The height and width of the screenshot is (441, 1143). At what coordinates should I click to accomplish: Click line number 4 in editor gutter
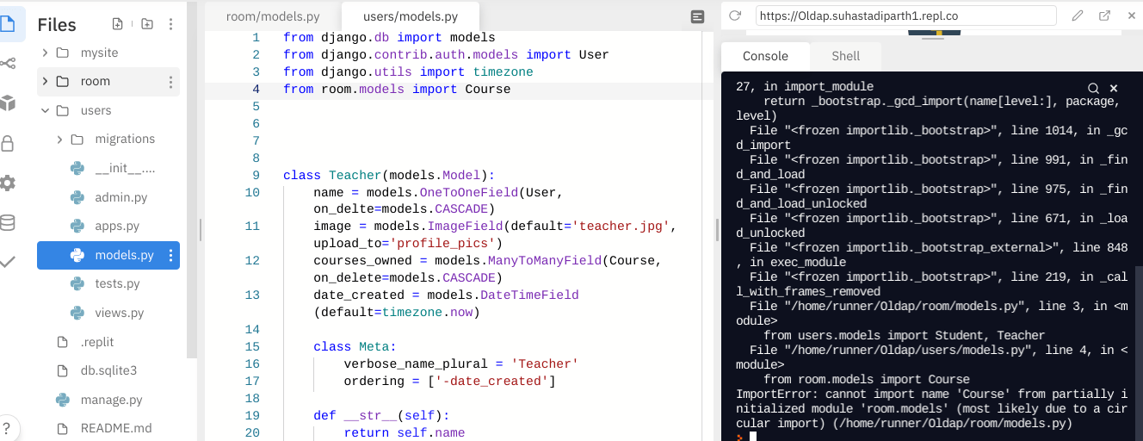tap(256, 89)
